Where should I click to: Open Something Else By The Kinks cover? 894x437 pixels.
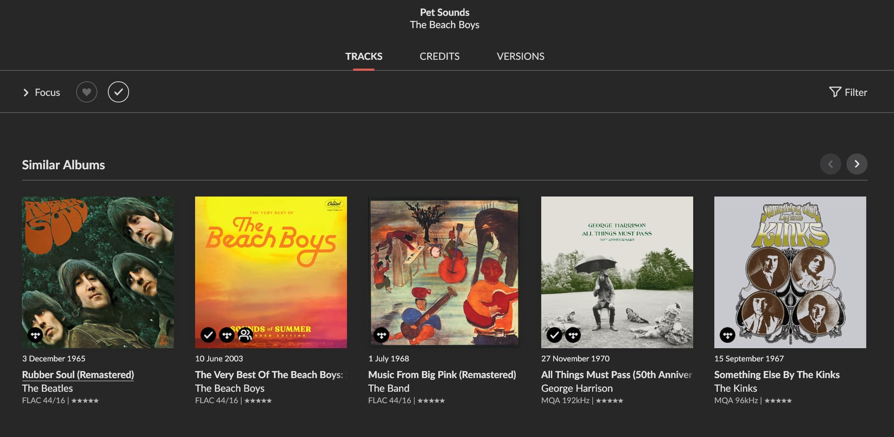(790, 272)
